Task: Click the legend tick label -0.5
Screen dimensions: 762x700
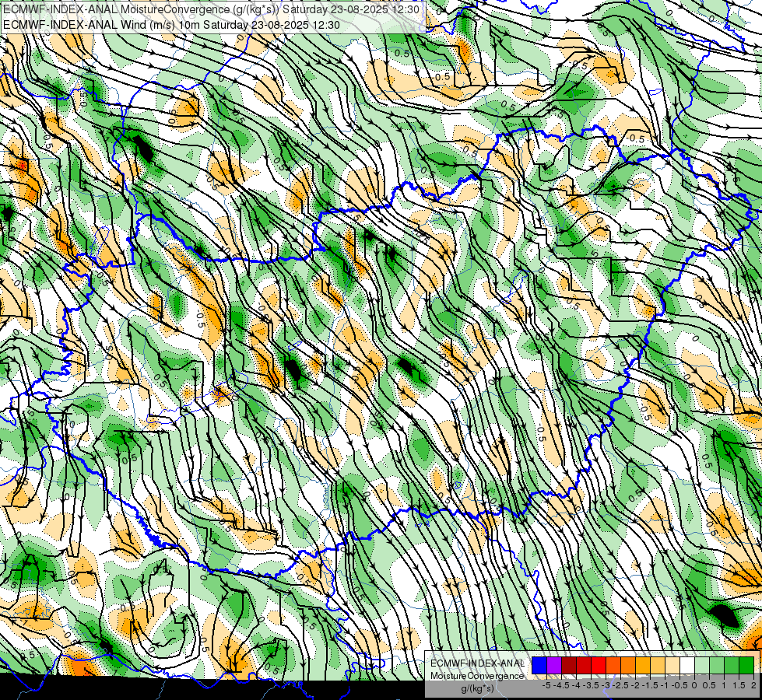Action: (679, 685)
